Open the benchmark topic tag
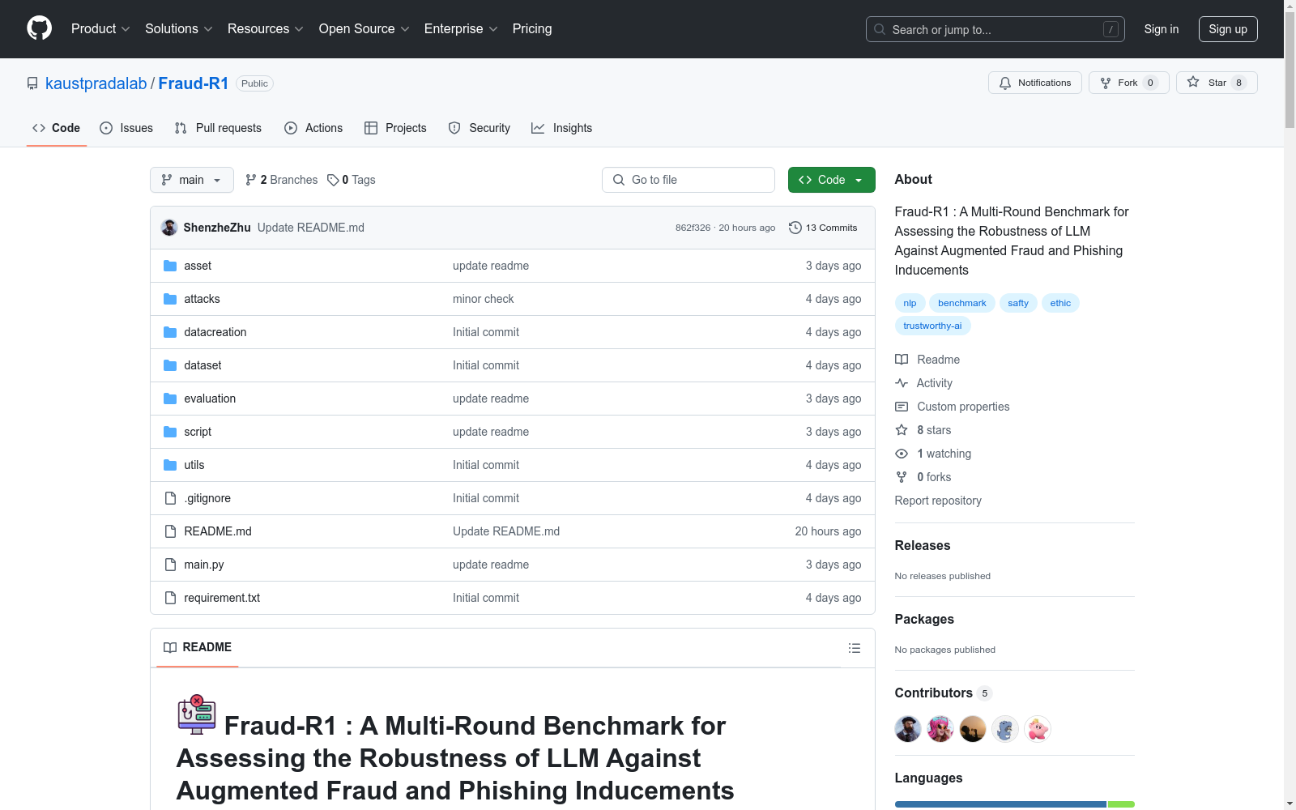 tap(962, 303)
